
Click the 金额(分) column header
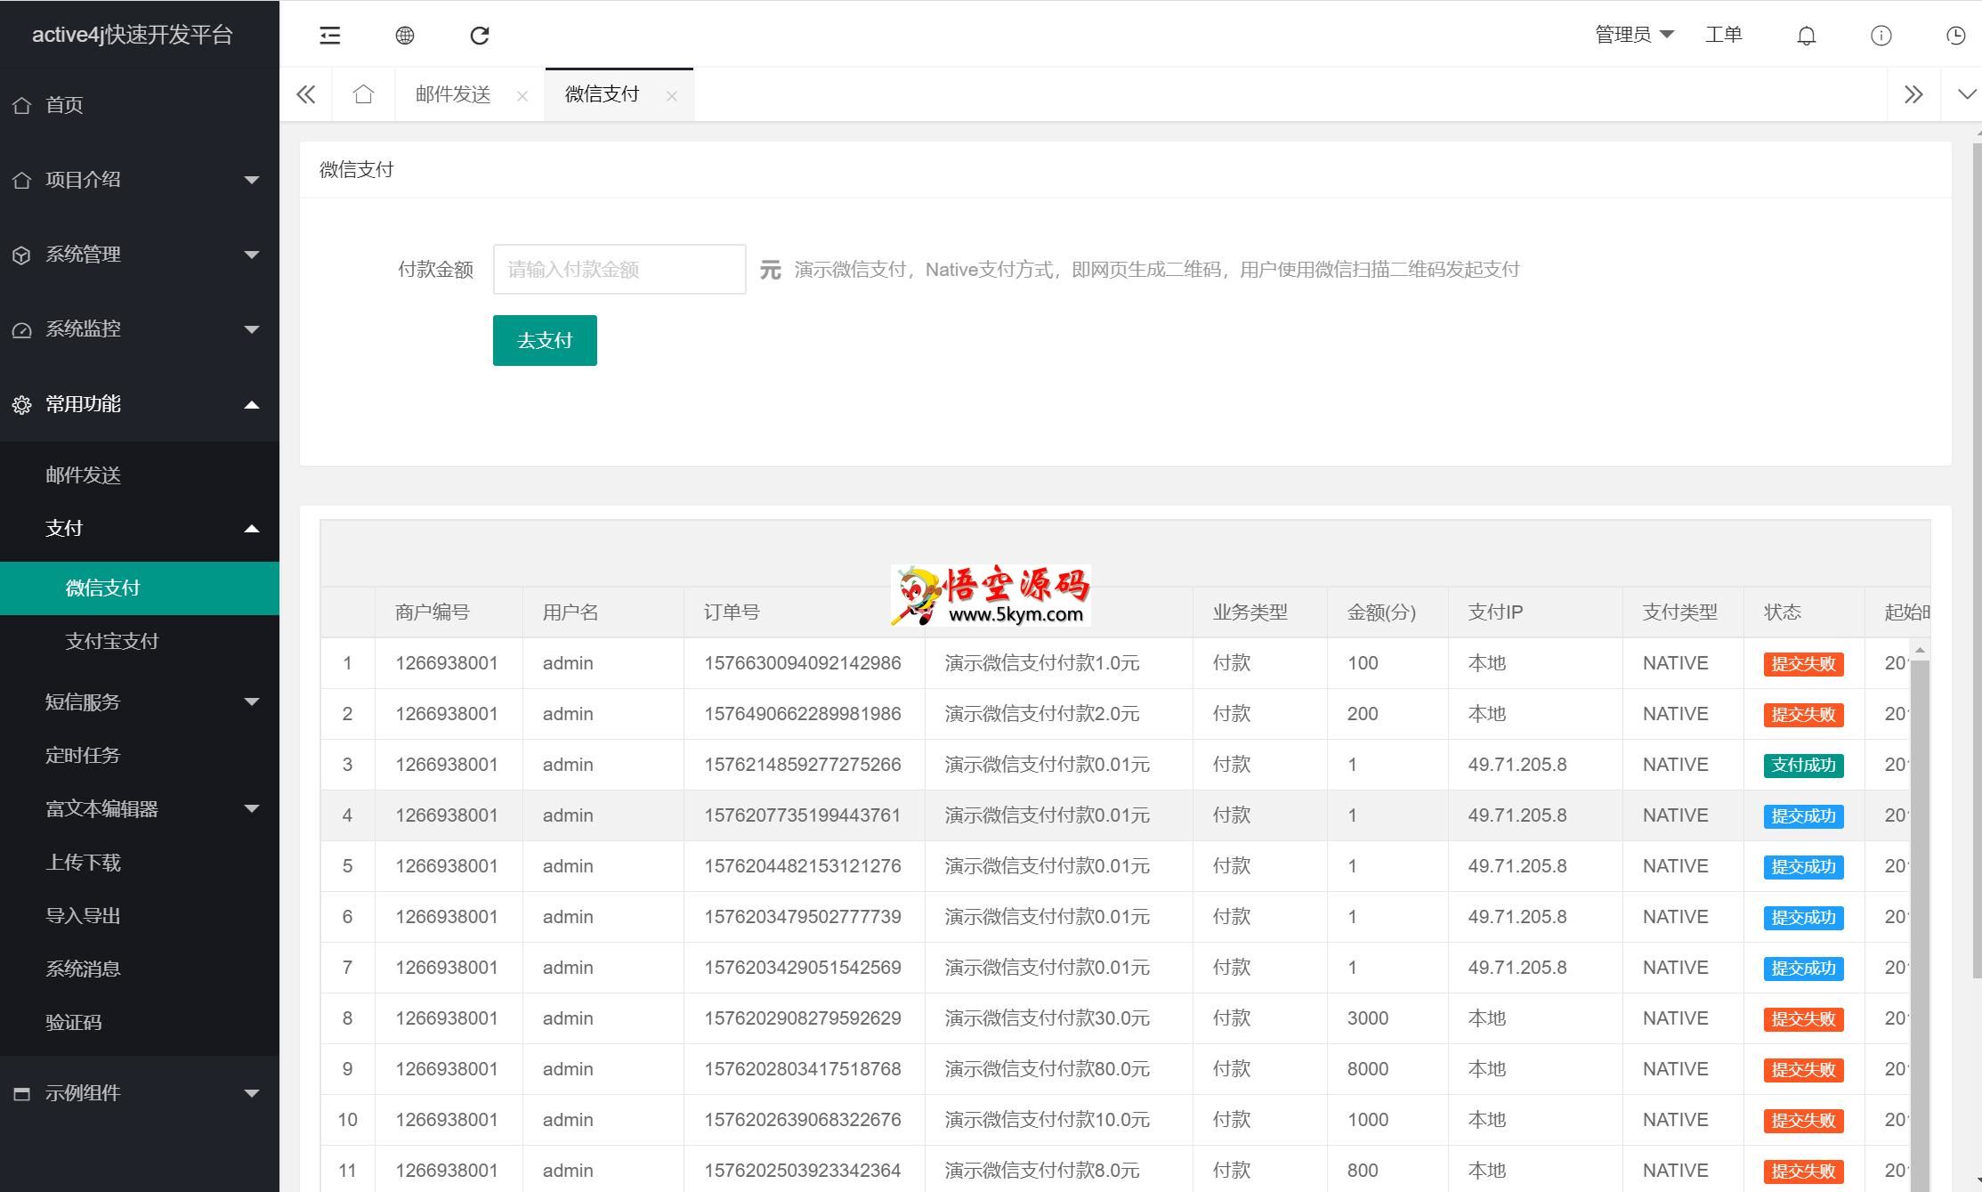[1381, 612]
